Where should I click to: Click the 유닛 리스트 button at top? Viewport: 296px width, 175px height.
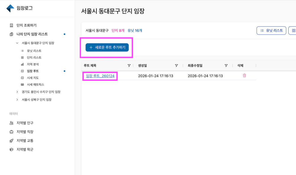pyautogui.click(x=271, y=30)
